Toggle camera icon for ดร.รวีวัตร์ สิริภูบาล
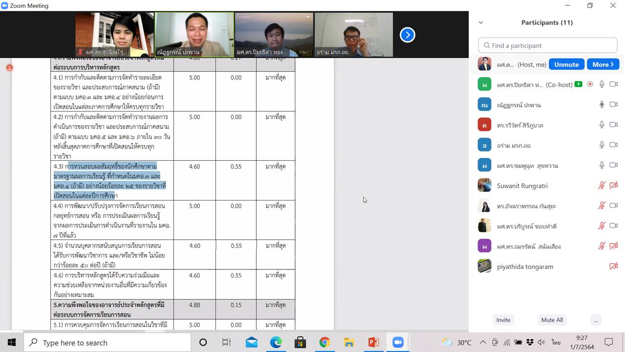 click(x=614, y=125)
